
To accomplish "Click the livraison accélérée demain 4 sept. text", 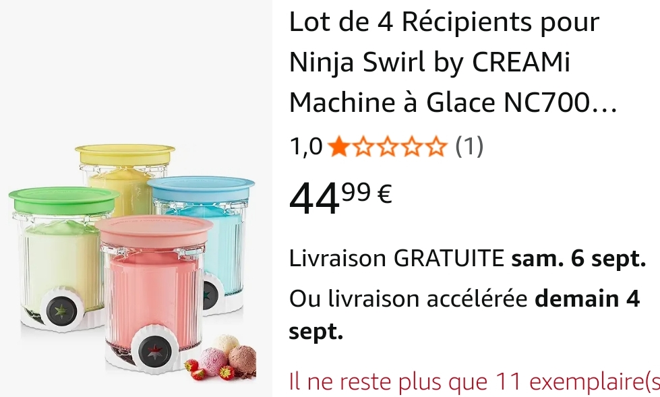I will click(x=464, y=315).
